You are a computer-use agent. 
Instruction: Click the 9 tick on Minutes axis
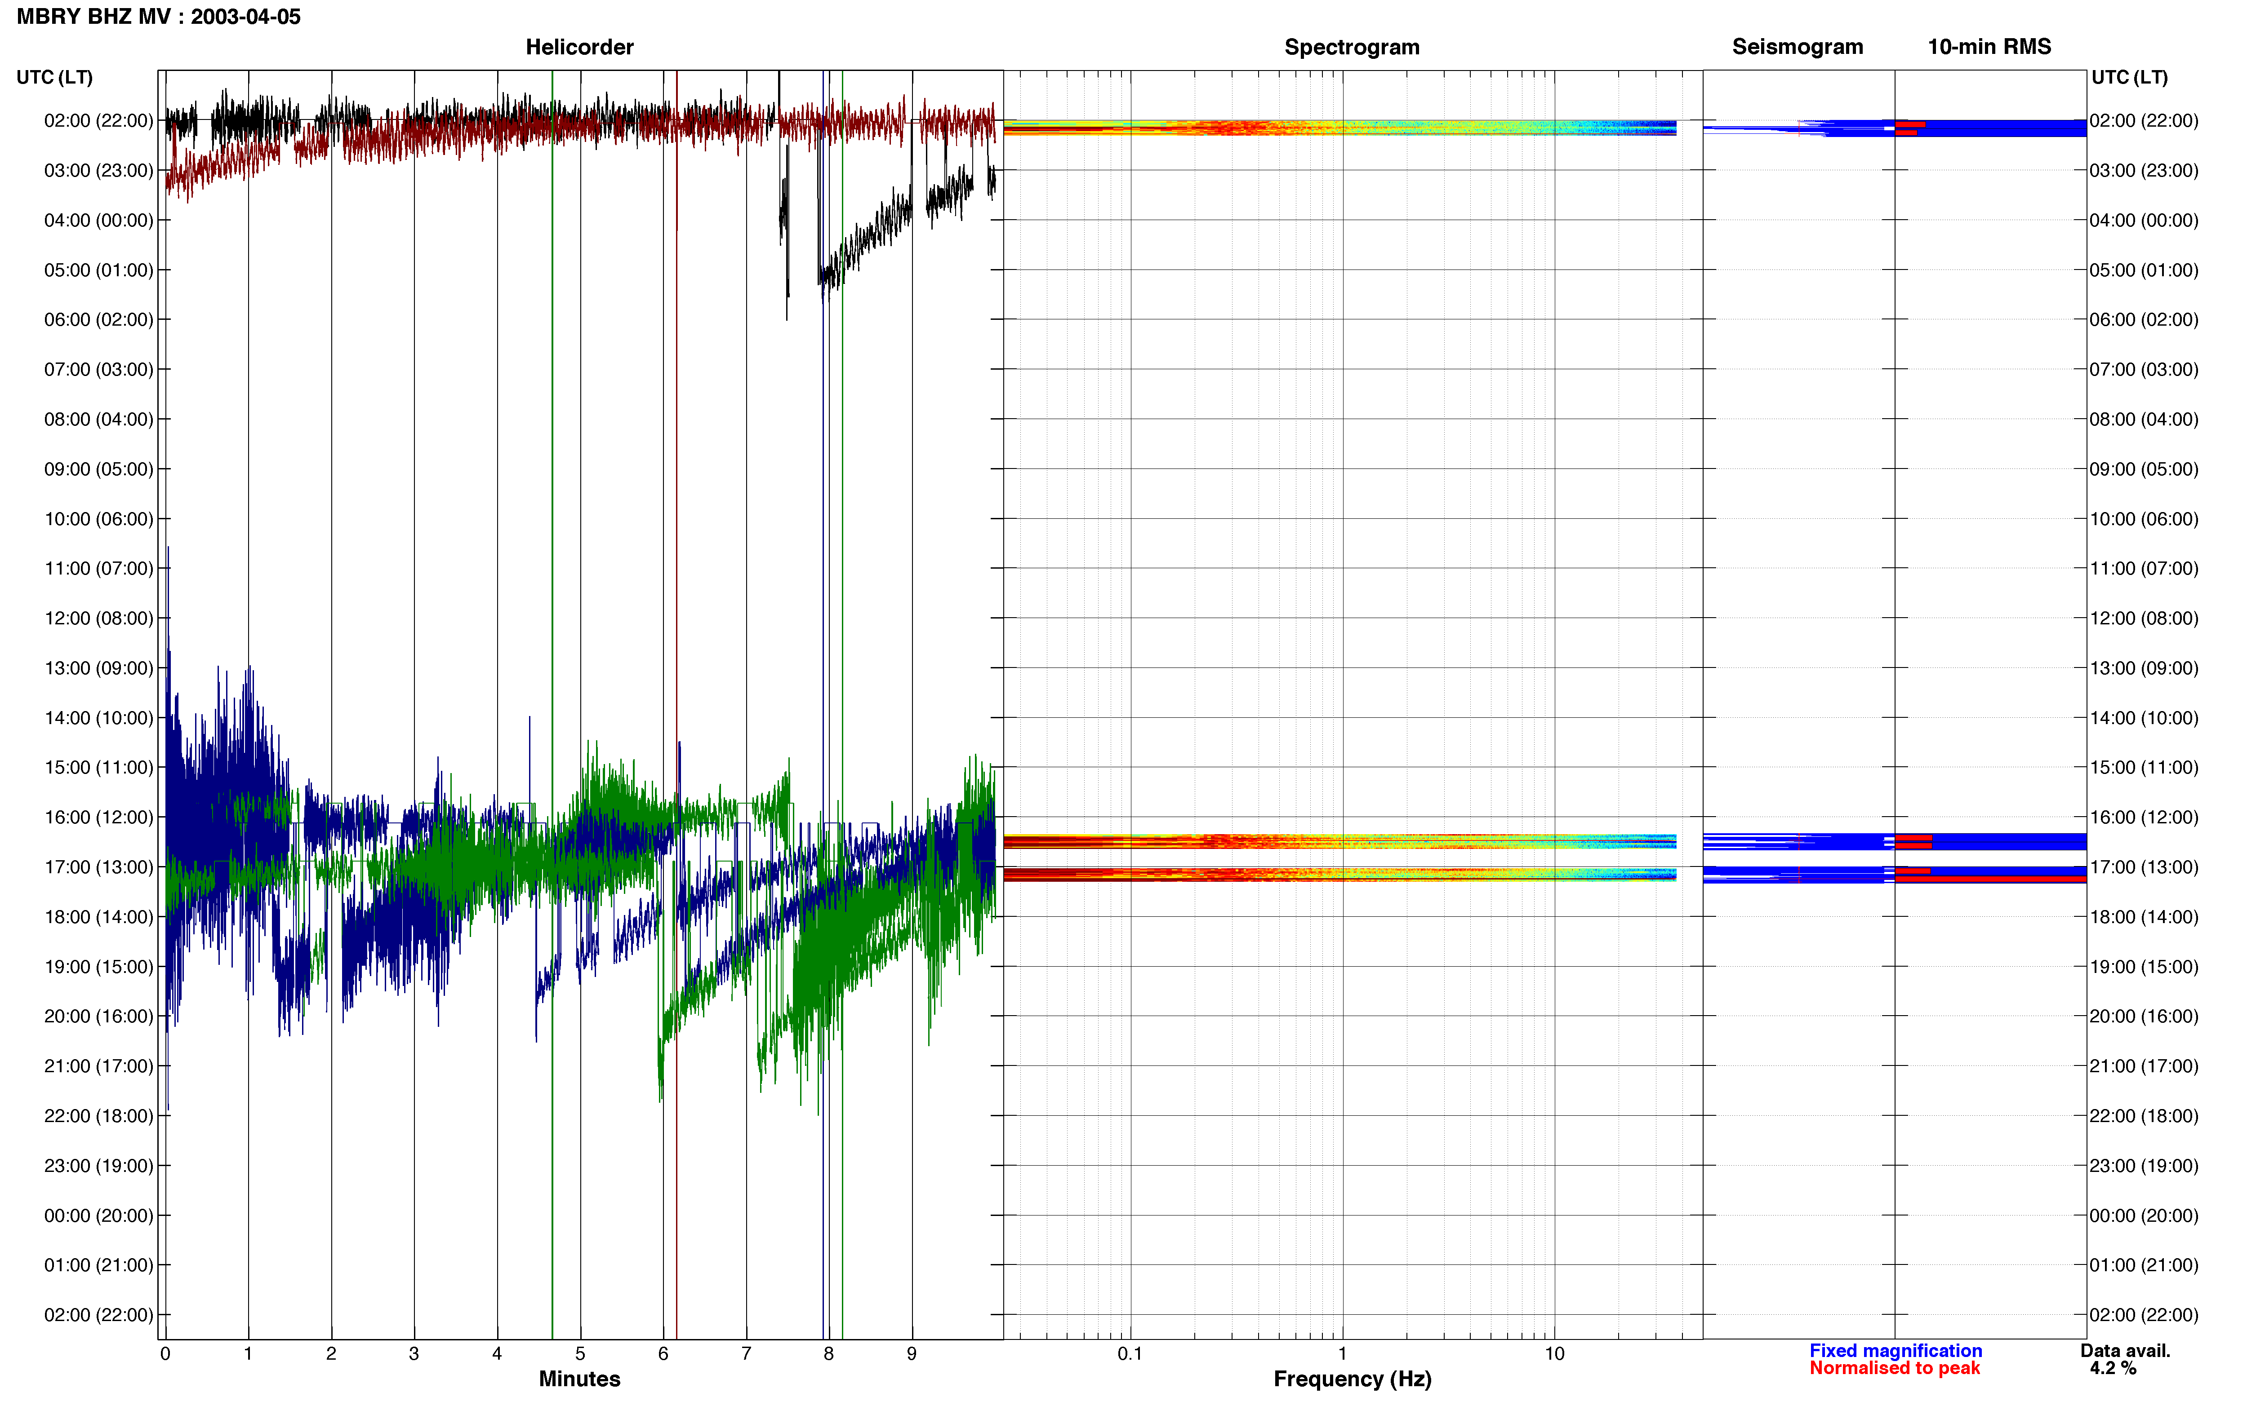[912, 1353]
